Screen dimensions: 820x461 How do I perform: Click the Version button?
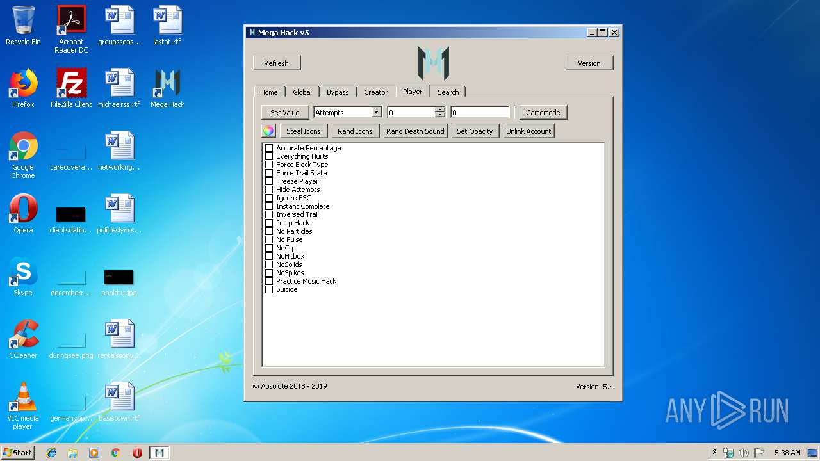point(589,63)
